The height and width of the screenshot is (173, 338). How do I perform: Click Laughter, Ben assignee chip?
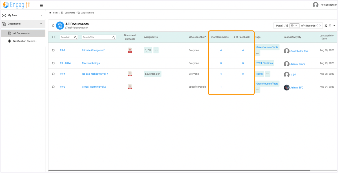click(x=153, y=74)
